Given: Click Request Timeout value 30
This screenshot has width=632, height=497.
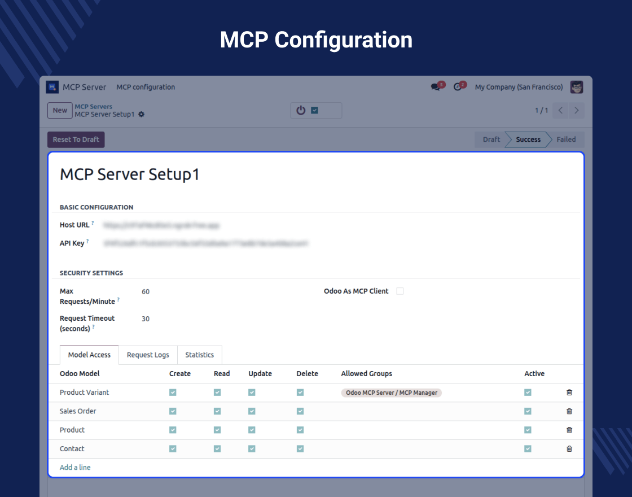Looking at the screenshot, I should [146, 319].
